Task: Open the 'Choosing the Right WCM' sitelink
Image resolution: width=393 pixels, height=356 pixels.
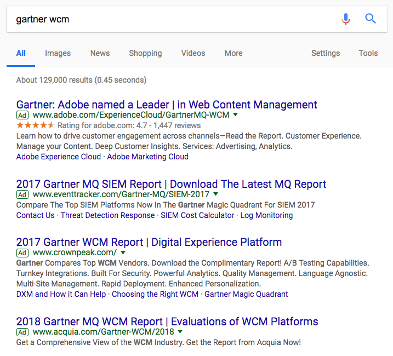Action: coord(155,294)
